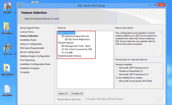Toggle SQL Client Connectivity SDK checkbox
The image size is (172, 105).
pos(62,49)
